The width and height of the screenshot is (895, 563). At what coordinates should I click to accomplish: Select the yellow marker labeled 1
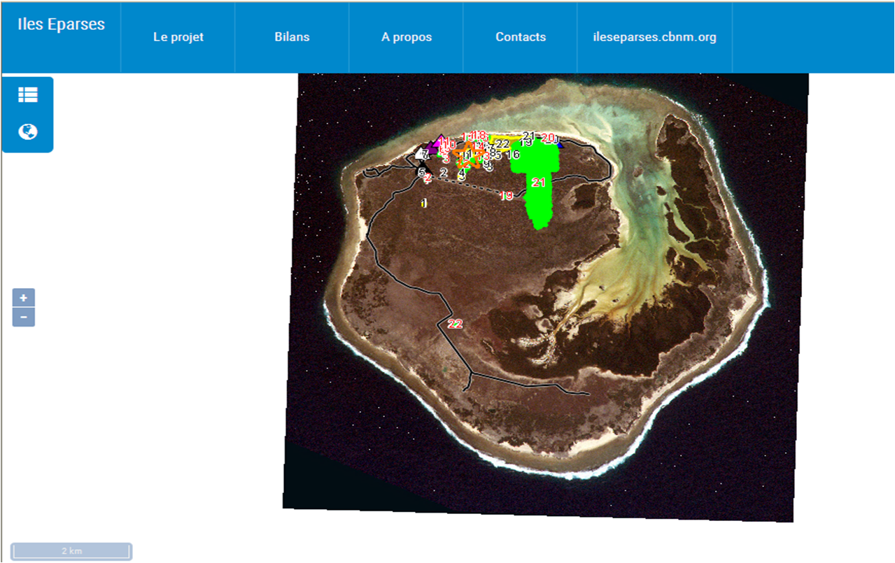tap(424, 203)
